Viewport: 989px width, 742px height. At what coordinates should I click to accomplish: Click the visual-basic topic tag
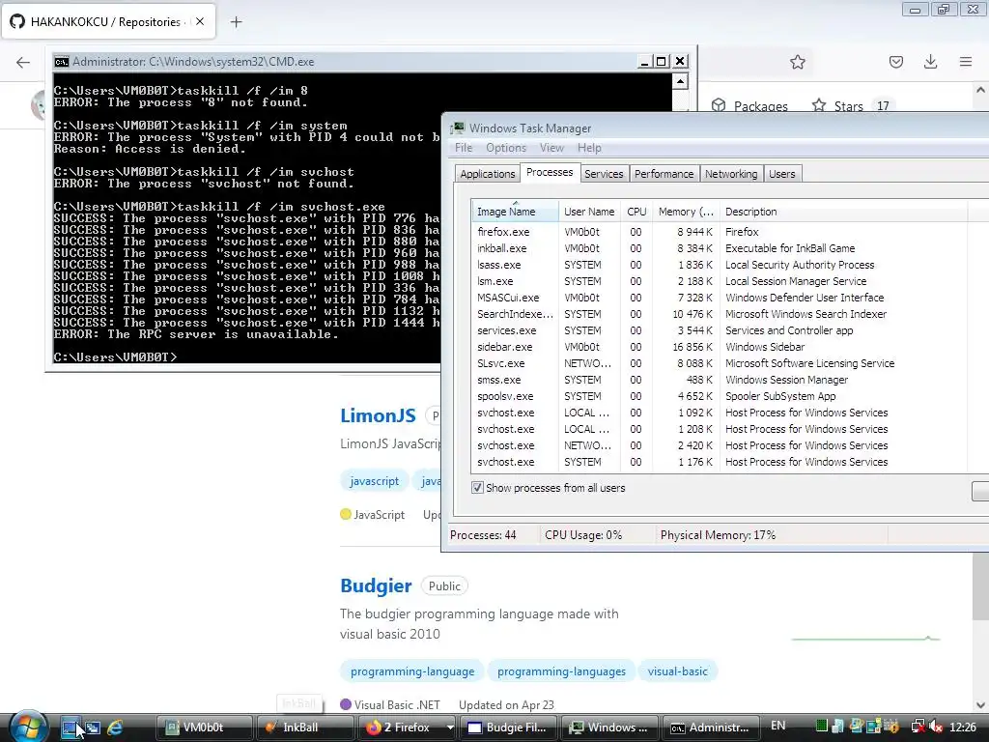(x=677, y=671)
